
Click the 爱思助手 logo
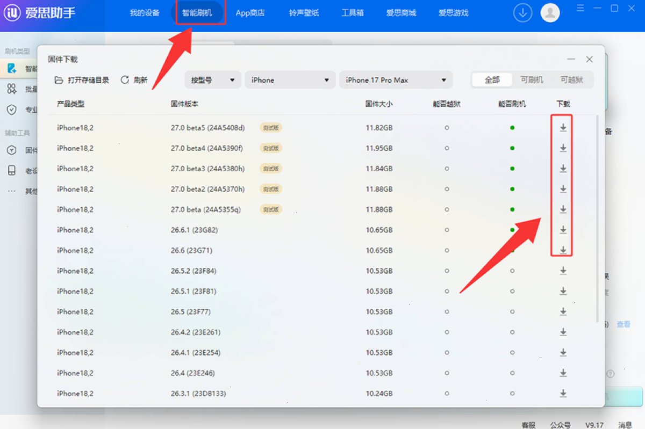tap(39, 13)
